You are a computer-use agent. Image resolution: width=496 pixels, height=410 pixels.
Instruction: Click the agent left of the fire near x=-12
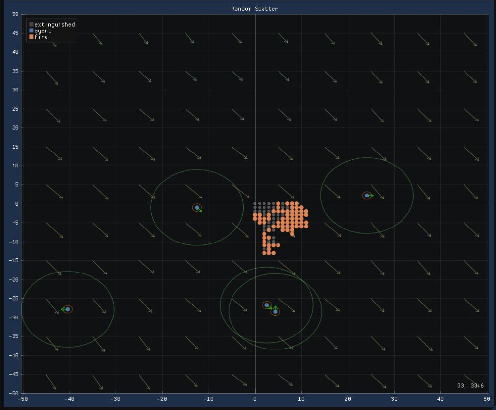point(197,208)
